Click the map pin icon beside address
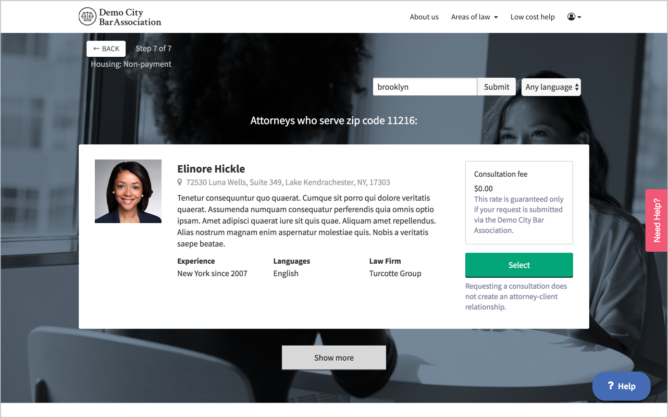Viewport: 668px width, 418px height. coord(180,182)
